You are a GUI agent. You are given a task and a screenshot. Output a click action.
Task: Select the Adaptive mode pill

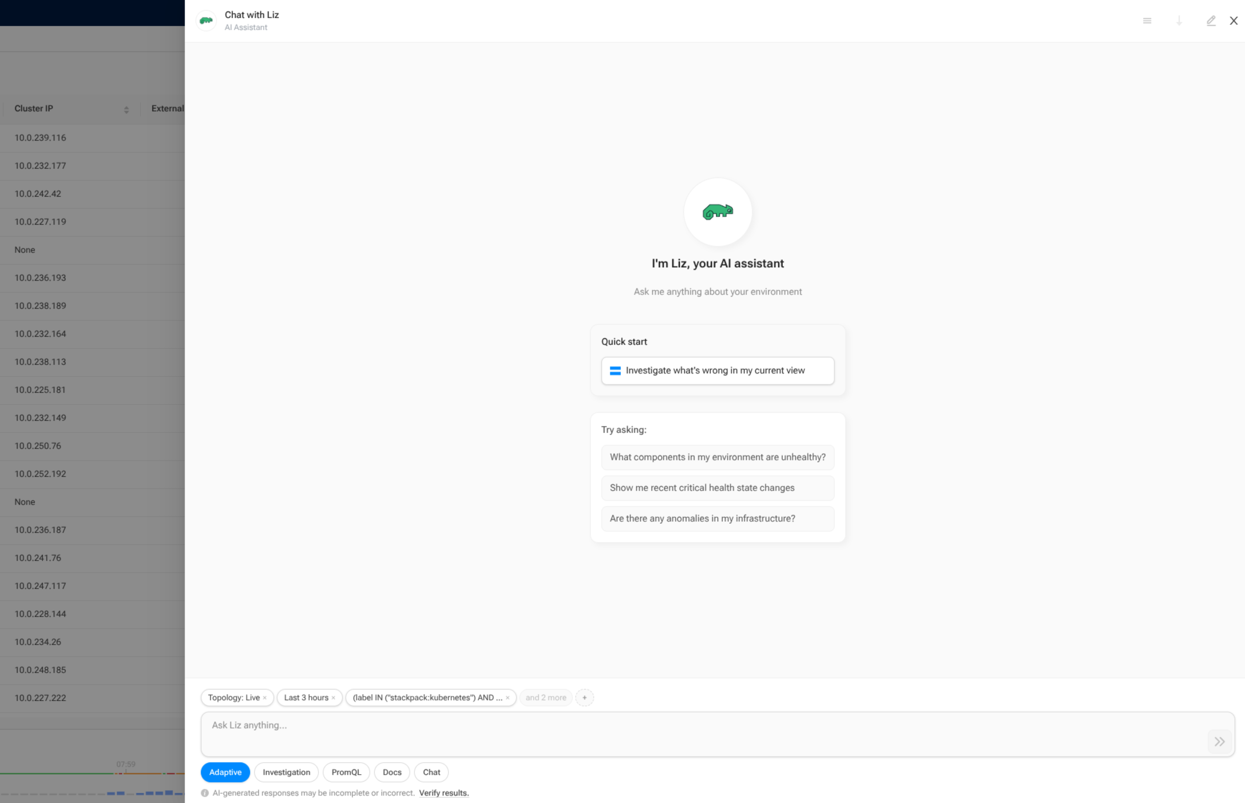click(225, 772)
